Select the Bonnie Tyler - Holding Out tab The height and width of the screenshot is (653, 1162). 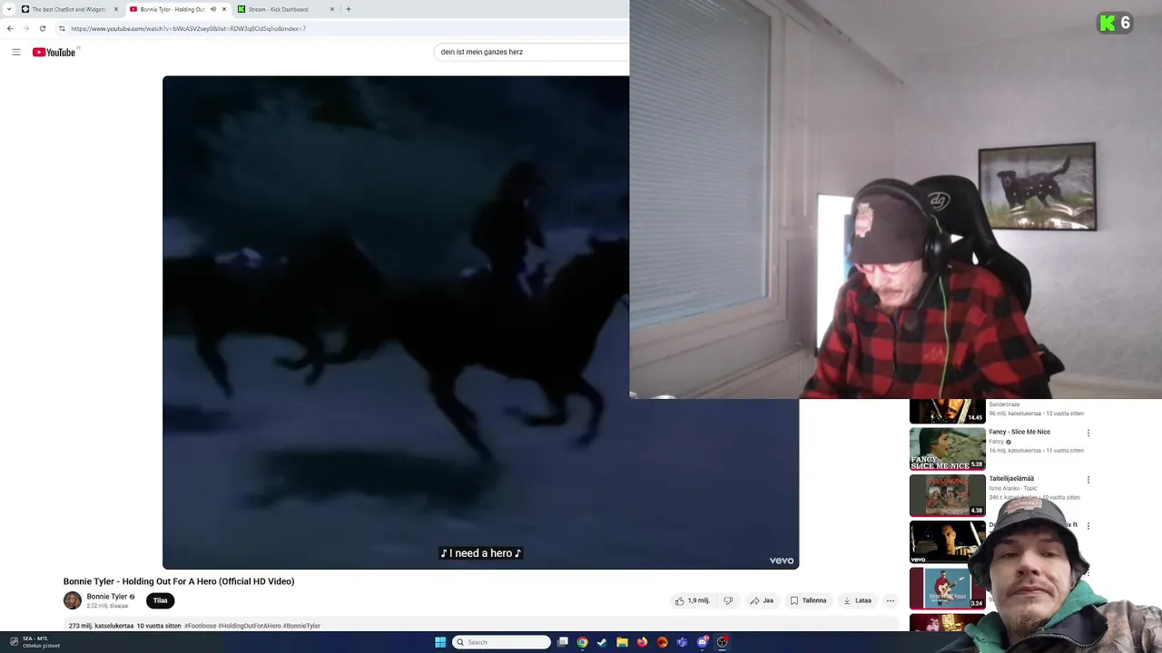pyautogui.click(x=178, y=9)
